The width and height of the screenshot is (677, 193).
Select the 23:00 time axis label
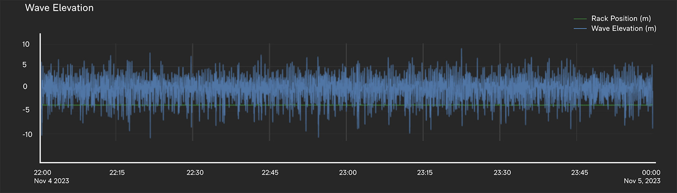coord(347,173)
